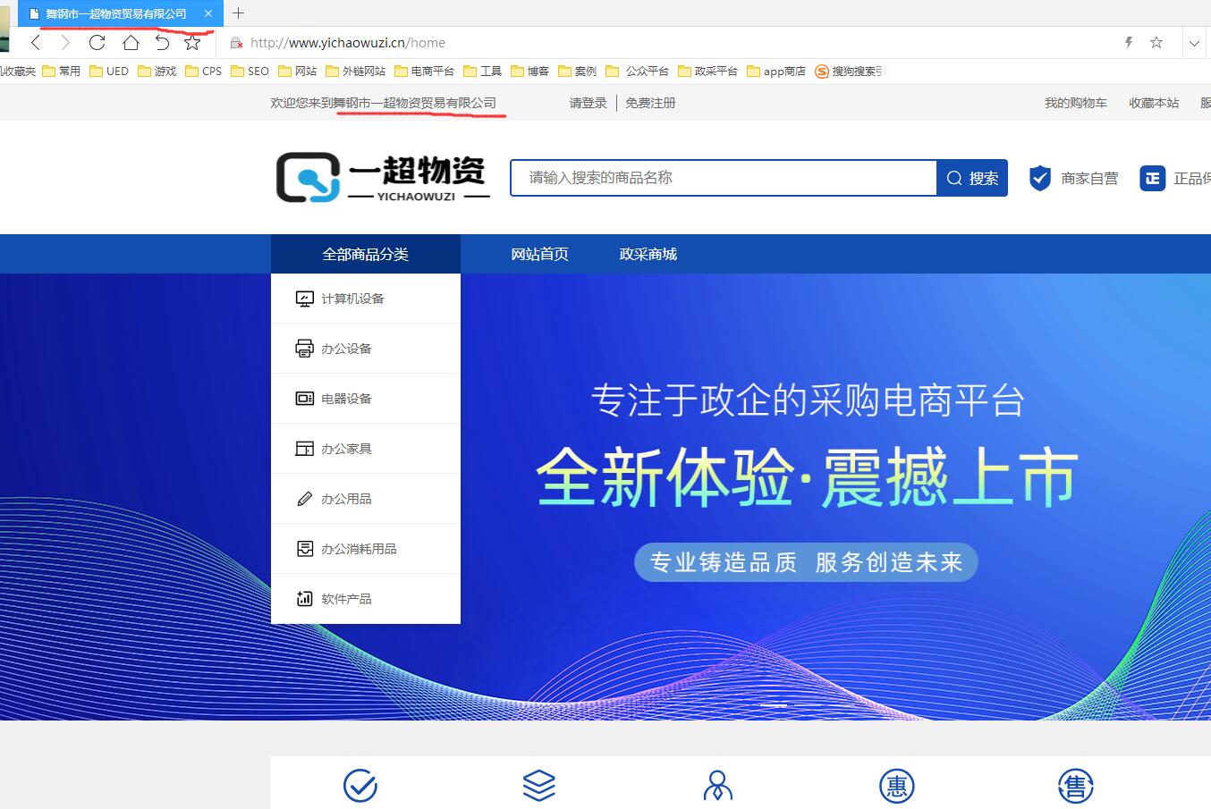Click the lightning speed-mode icon
Image resolution: width=1211 pixels, height=809 pixels.
tap(1129, 43)
